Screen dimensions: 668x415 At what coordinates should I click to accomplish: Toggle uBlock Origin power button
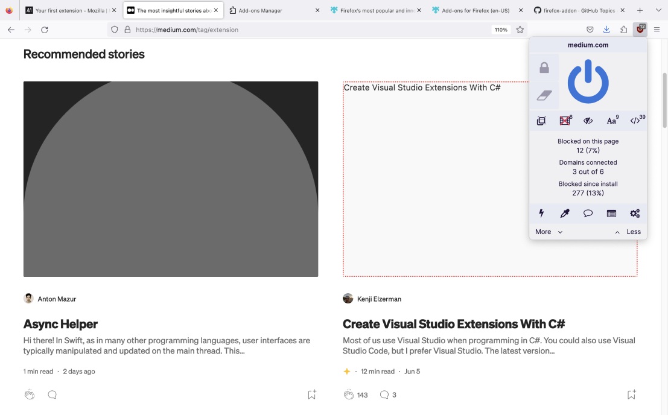[x=588, y=81]
